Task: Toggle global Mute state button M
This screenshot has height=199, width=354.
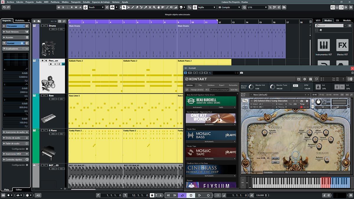Action: (59, 7)
